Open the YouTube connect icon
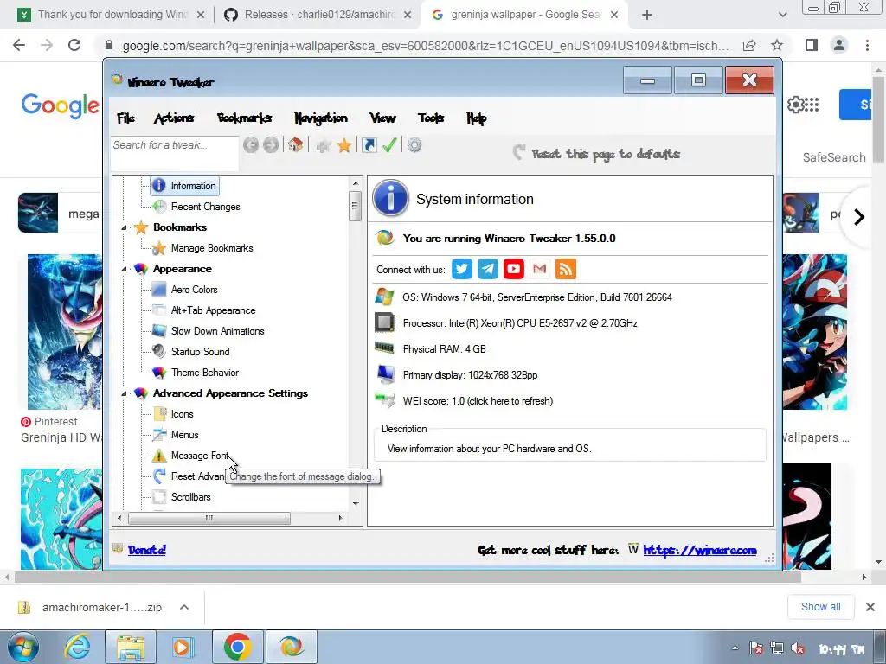Image resolution: width=886 pixels, height=664 pixels. pos(514,269)
